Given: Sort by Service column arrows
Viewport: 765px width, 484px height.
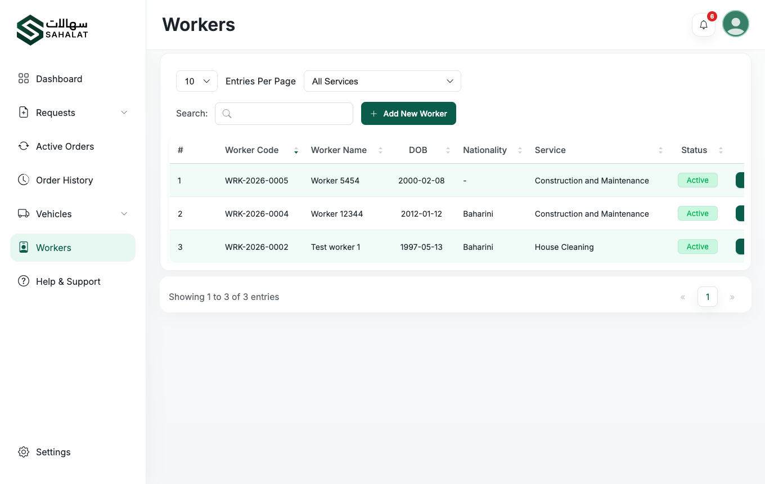Looking at the screenshot, I should point(660,150).
